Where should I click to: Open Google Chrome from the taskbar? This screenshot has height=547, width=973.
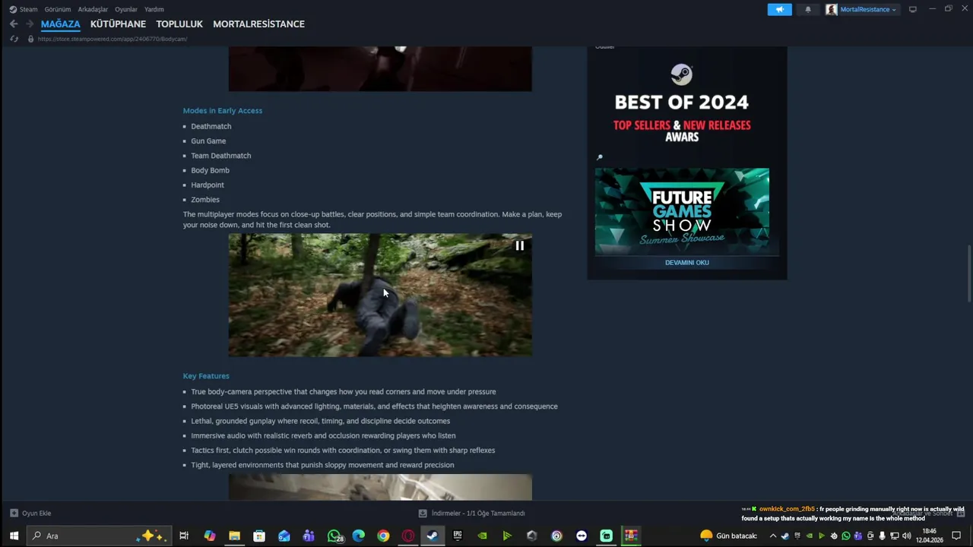pyautogui.click(x=383, y=536)
